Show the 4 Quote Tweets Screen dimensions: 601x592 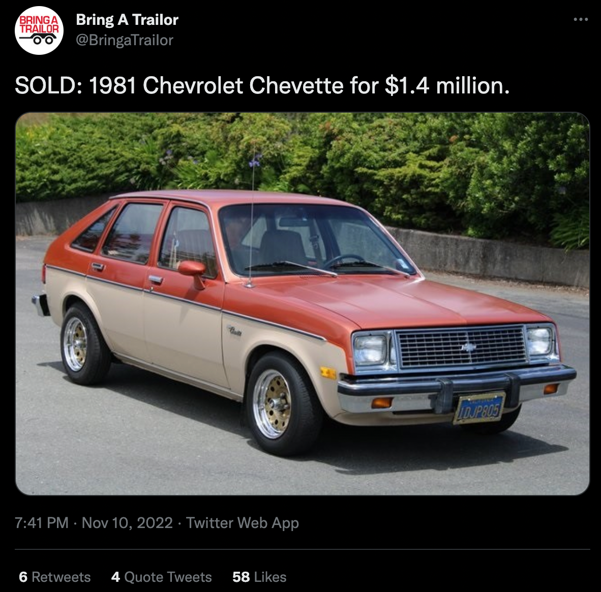(161, 577)
